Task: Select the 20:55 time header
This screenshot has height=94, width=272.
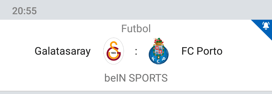Action: (24, 11)
